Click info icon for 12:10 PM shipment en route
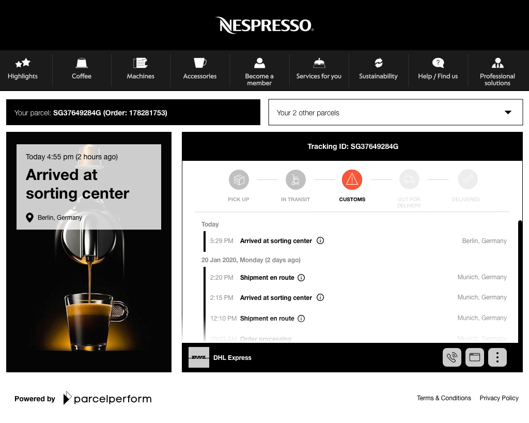 pos(301,319)
